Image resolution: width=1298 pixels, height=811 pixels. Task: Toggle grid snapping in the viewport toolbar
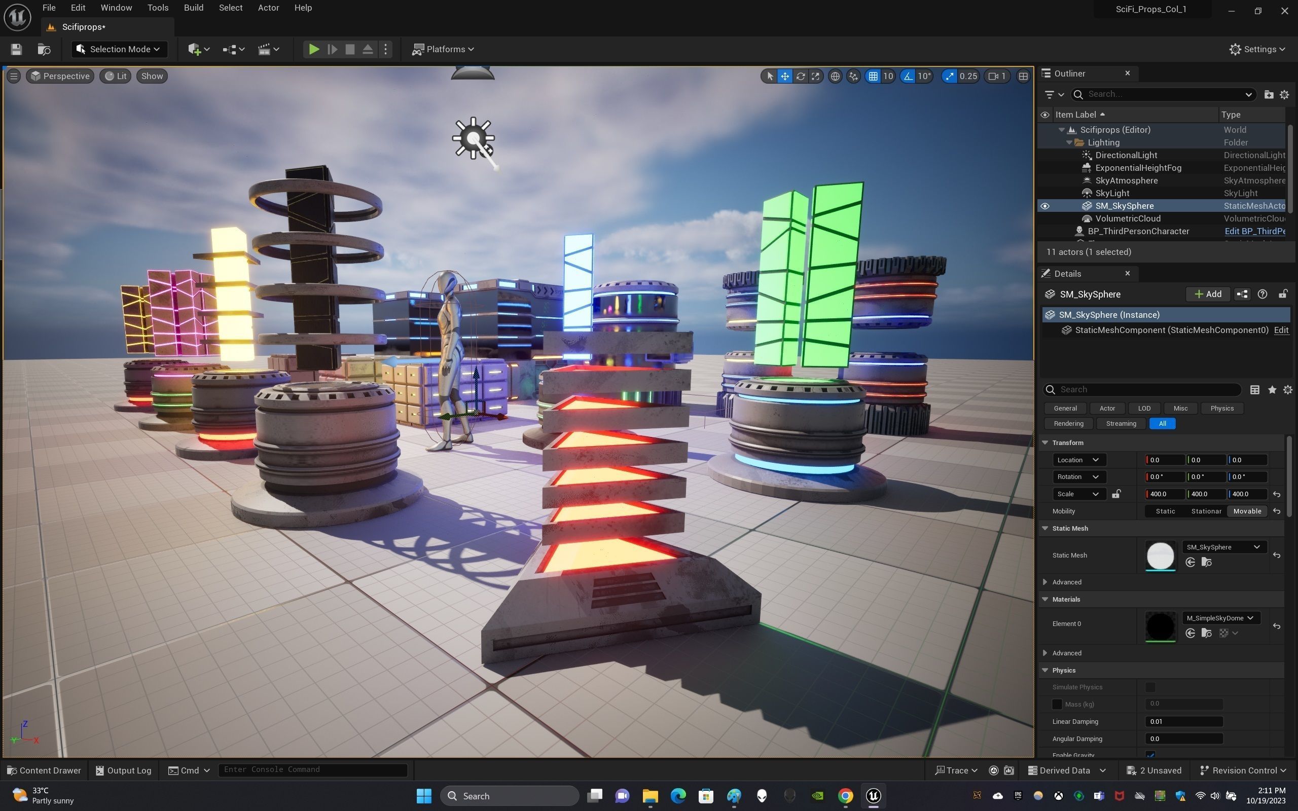click(873, 76)
